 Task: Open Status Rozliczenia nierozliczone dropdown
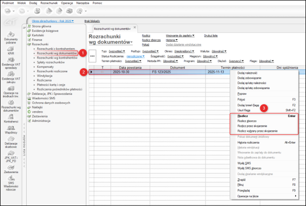click(x=136, y=56)
